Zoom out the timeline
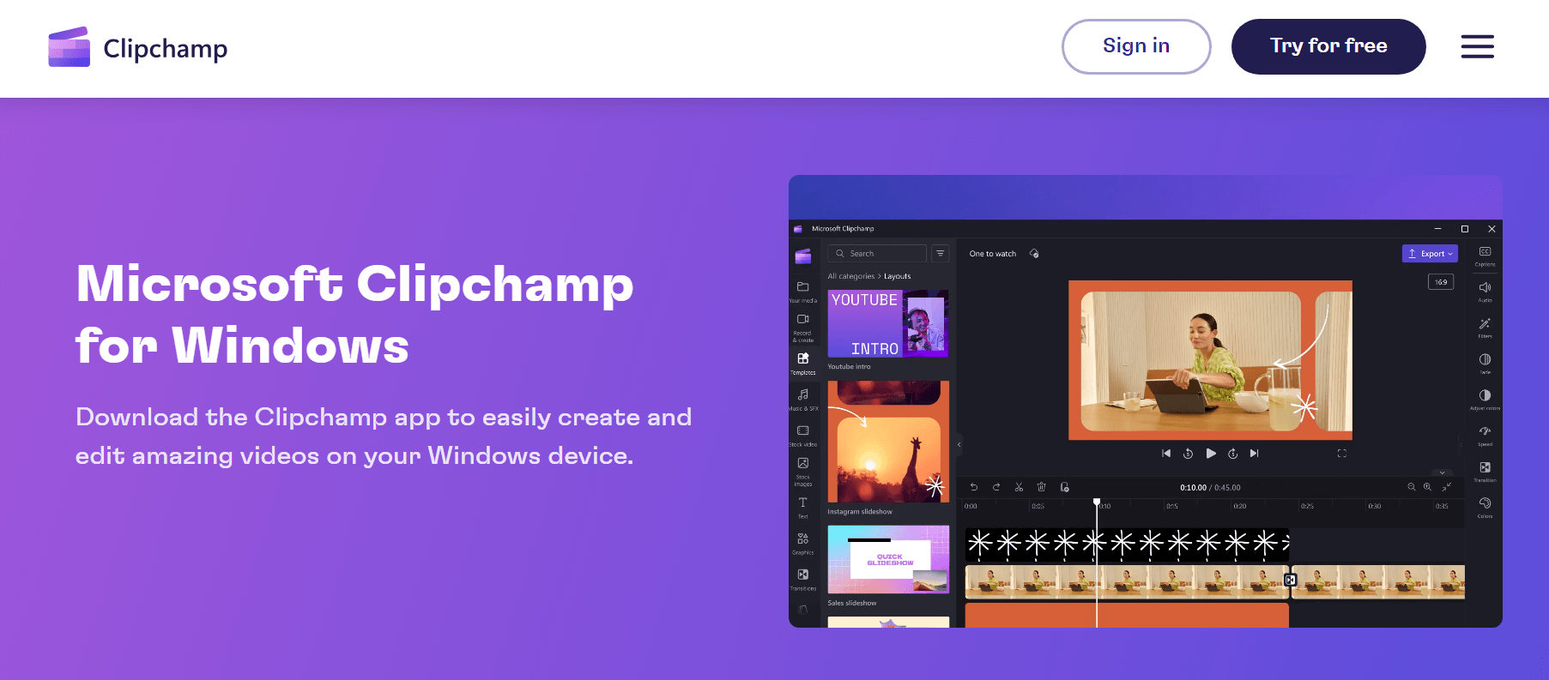Viewport: 1549px width, 680px height. point(1412,487)
